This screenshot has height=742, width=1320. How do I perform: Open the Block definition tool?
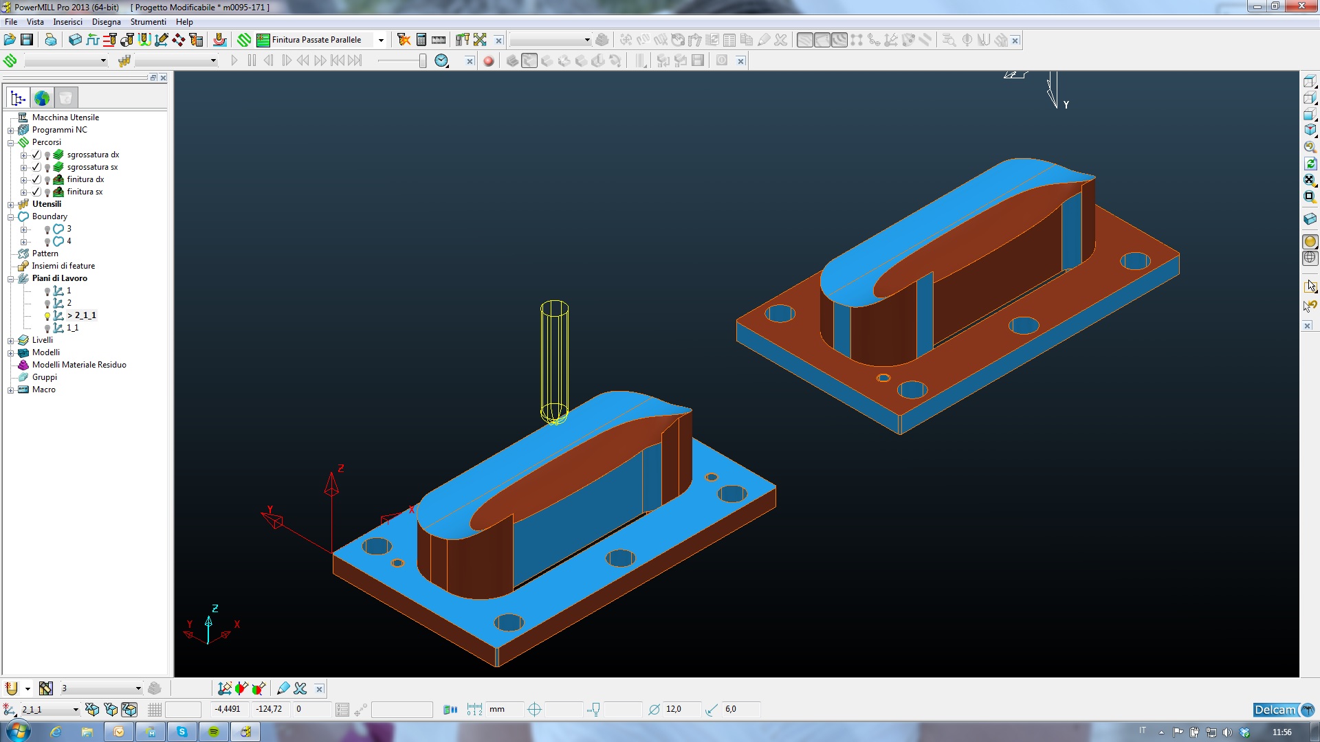pos(75,40)
